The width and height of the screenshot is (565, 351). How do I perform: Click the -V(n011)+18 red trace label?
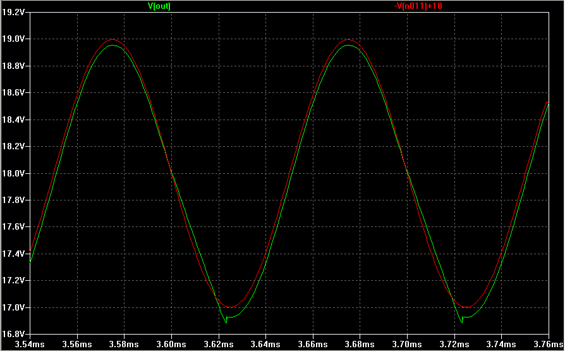click(x=418, y=6)
